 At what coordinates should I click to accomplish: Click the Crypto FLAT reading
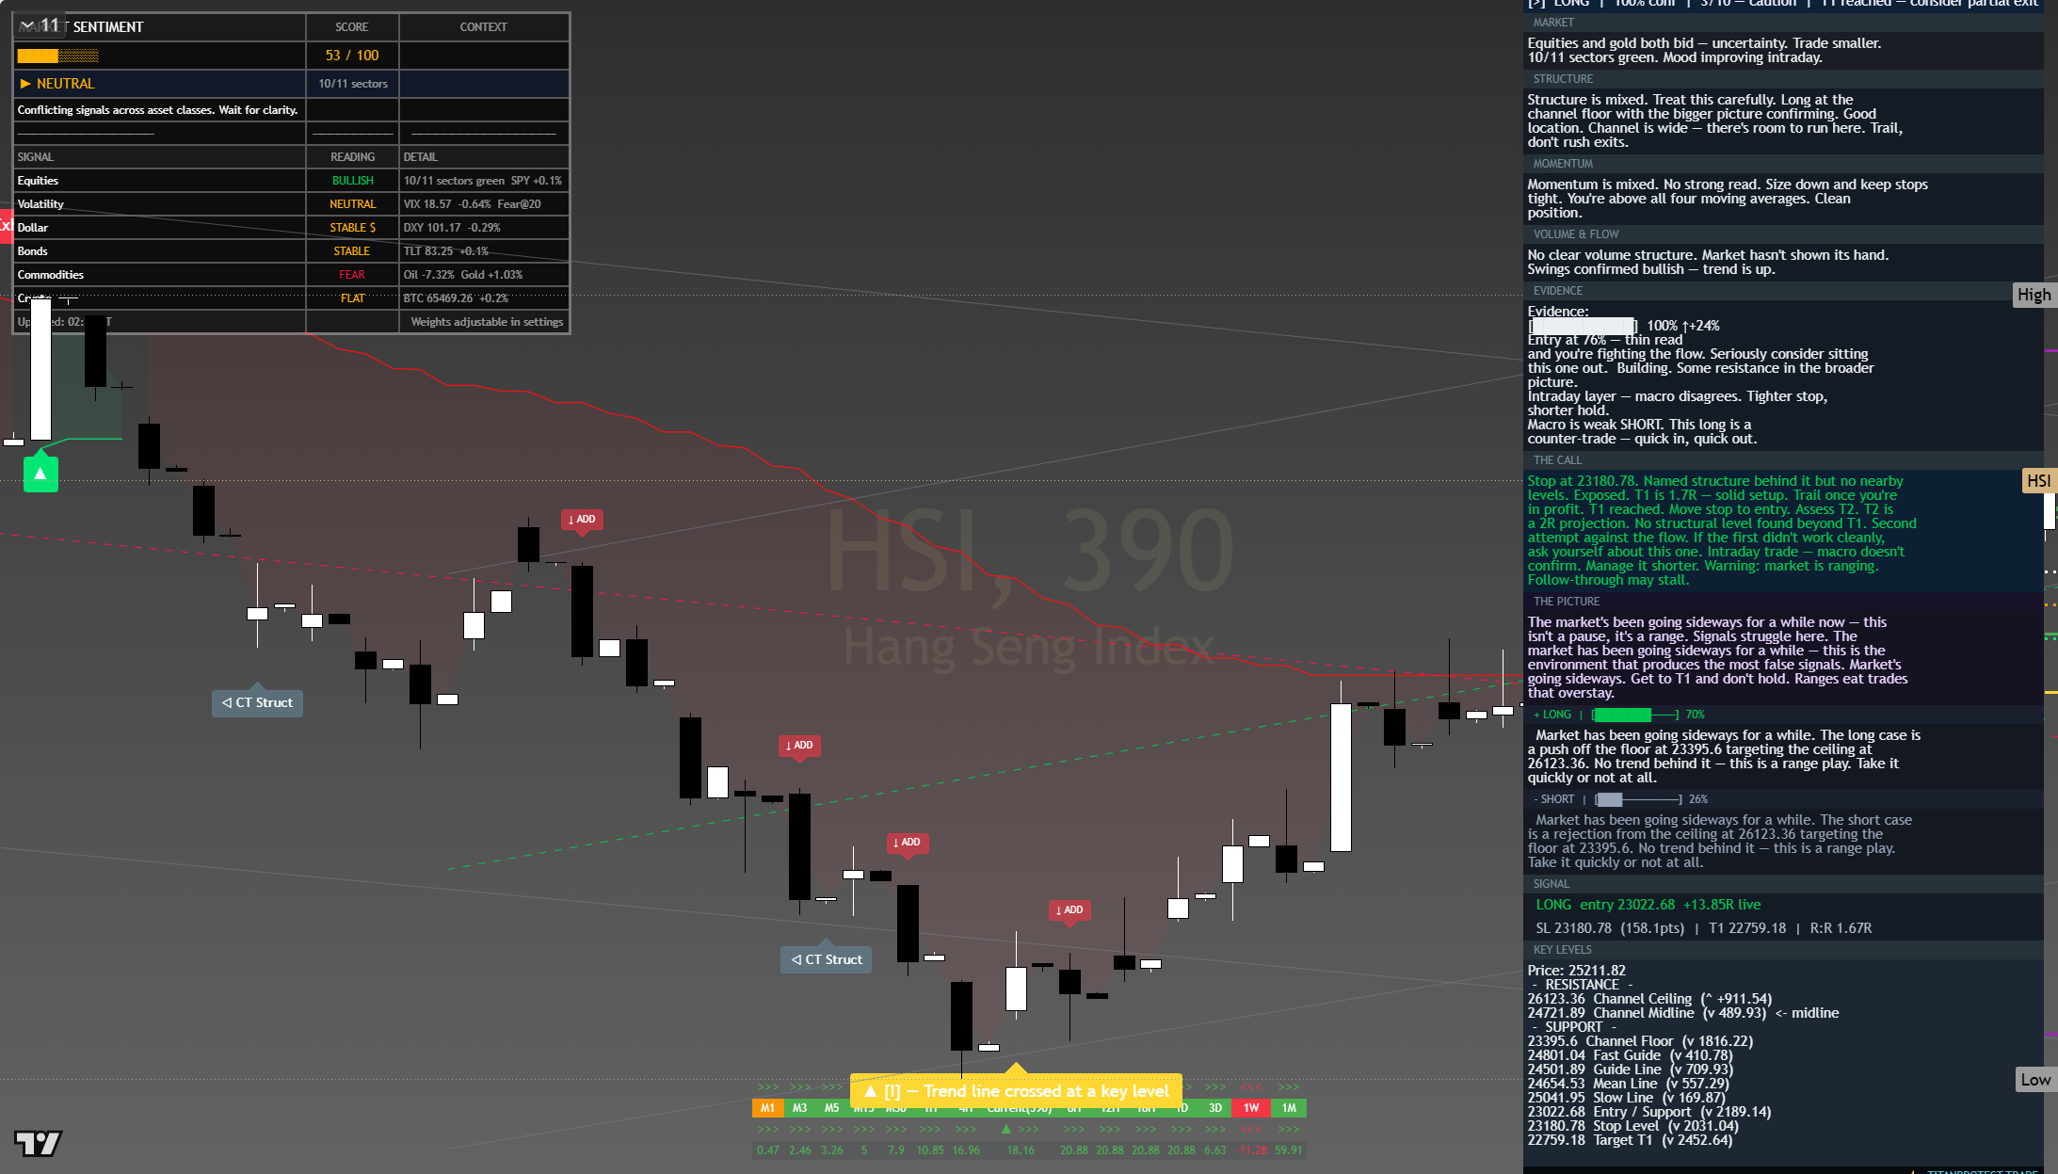point(353,298)
